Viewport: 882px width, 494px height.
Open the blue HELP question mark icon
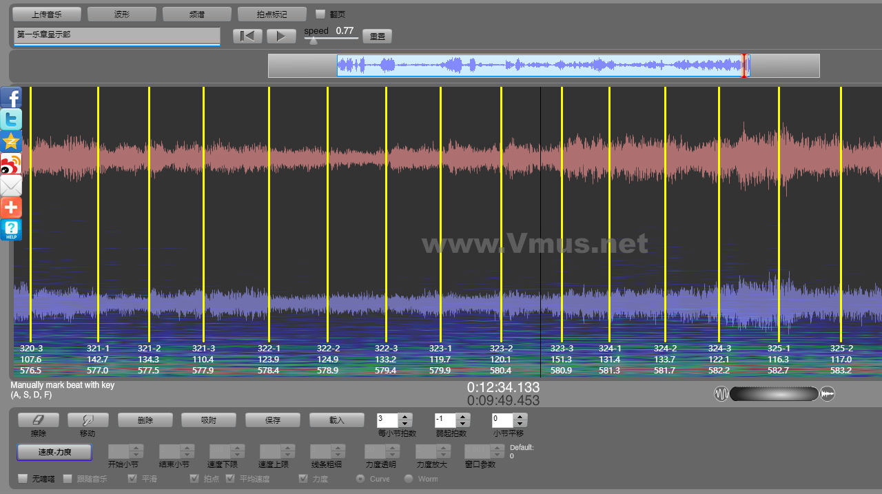coord(11,230)
